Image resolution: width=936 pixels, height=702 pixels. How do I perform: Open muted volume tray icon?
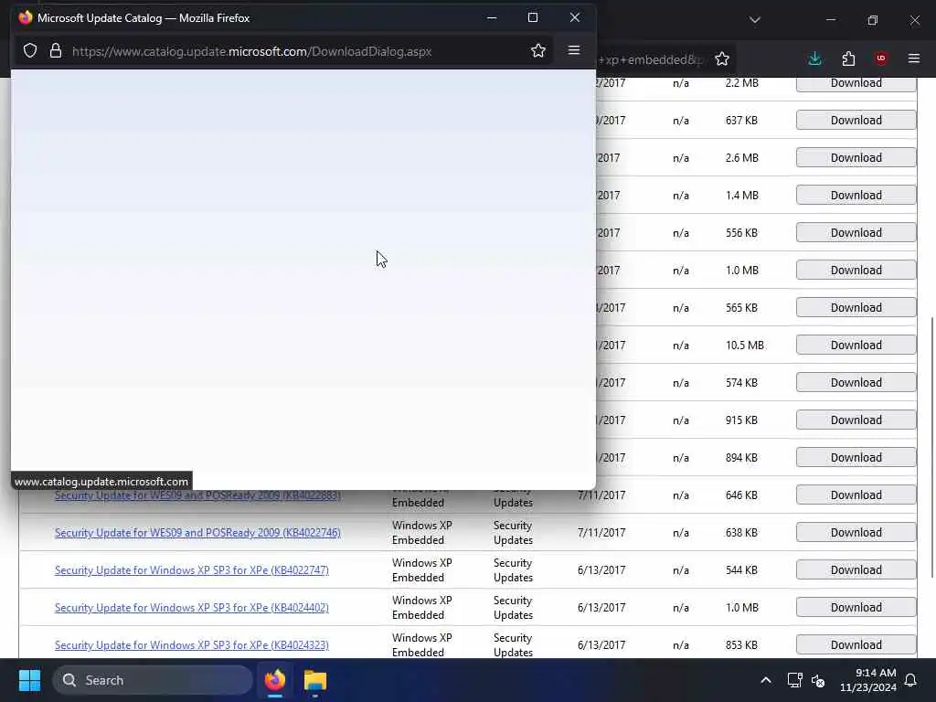(818, 680)
